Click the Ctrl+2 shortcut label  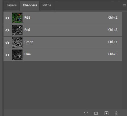(x=113, y=18)
